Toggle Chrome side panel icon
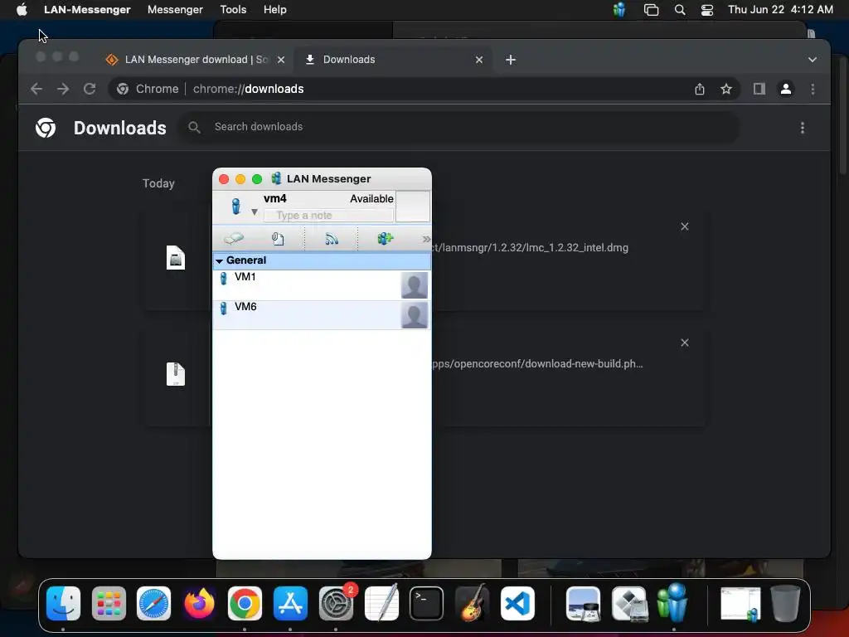This screenshot has height=637, width=849. [x=759, y=89]
